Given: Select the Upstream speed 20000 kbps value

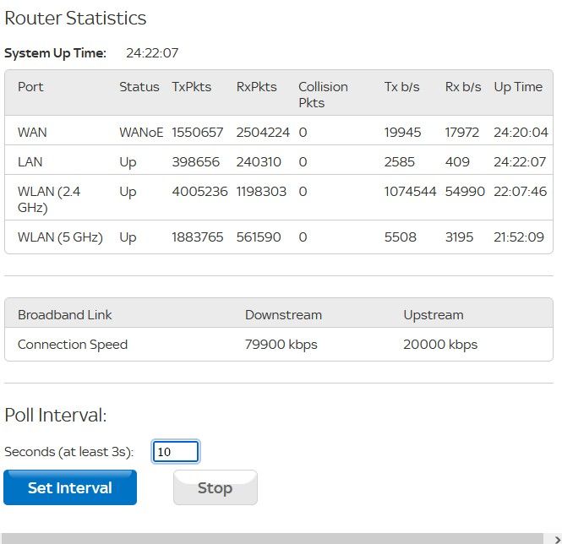Looking at the screenshot, I should 440,345.
